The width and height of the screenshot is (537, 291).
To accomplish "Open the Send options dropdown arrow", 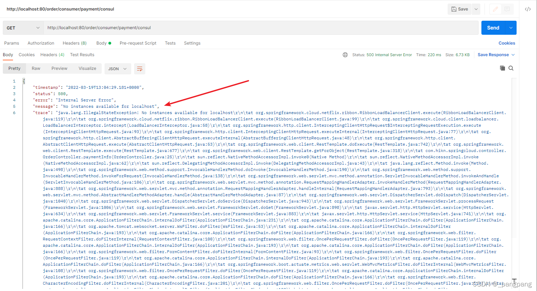I will click(511, 28).
